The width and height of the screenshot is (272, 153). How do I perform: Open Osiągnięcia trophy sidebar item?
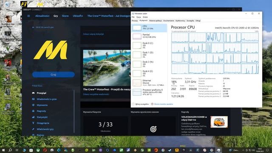[x=41, y=123]
